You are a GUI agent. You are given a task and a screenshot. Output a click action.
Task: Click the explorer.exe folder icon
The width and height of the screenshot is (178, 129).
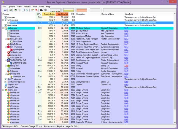click(6, 28)
